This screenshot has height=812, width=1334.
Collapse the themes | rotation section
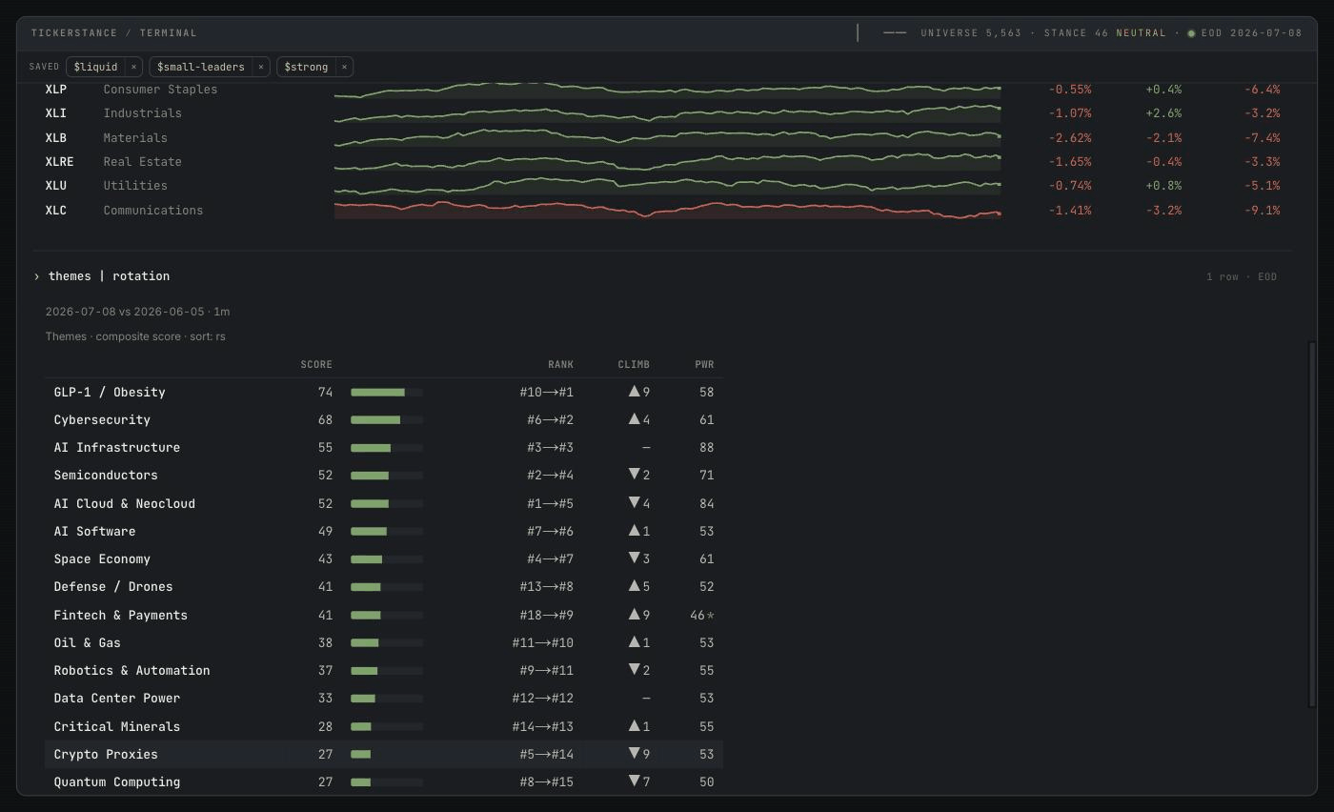point(37,276)
